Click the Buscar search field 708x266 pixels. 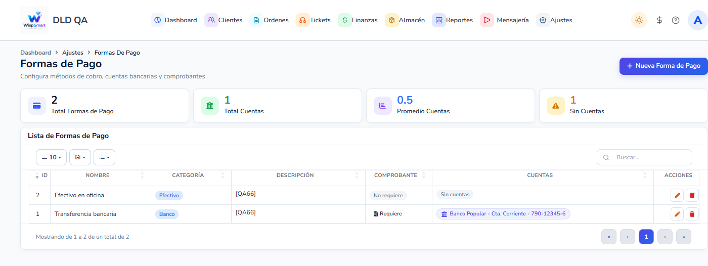(644, 157)
